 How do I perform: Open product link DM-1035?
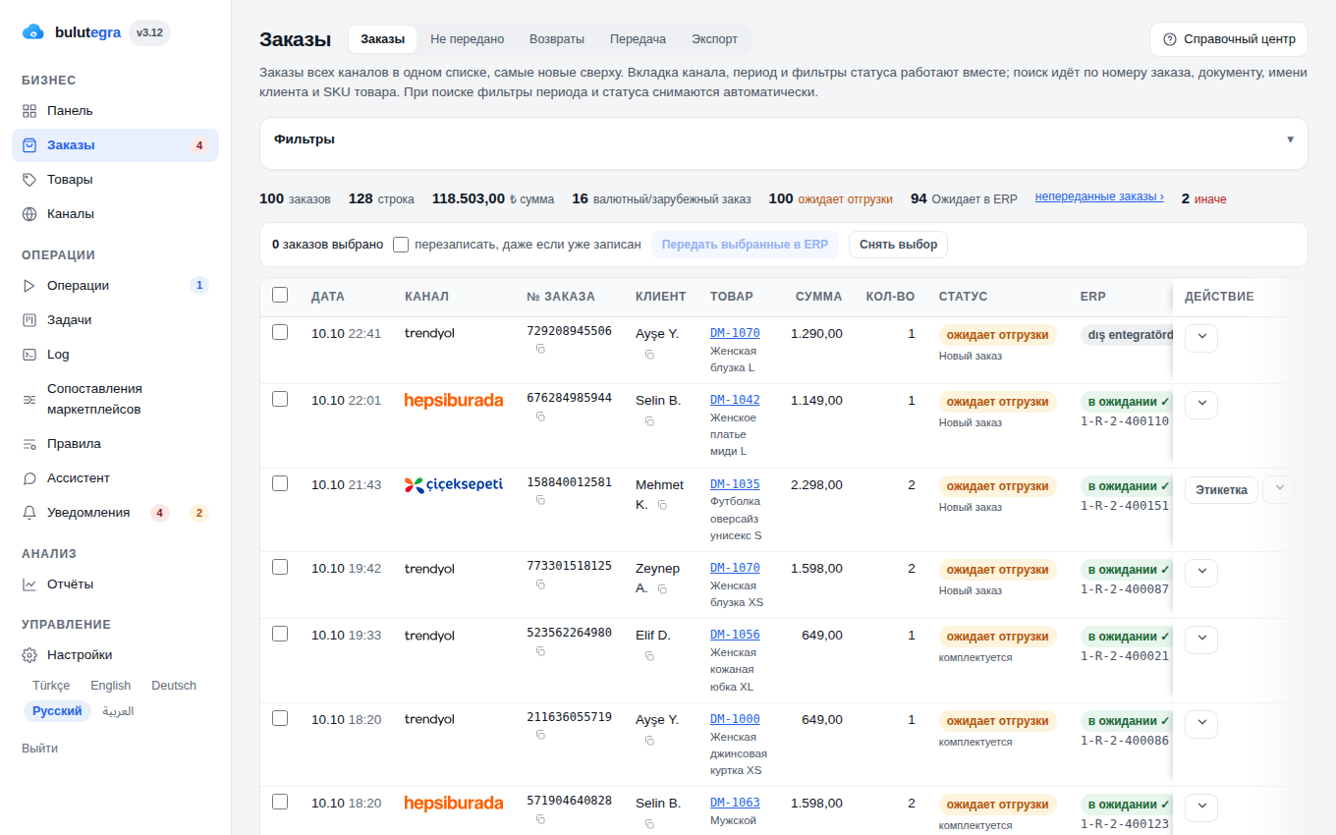[x=735, y=484]
